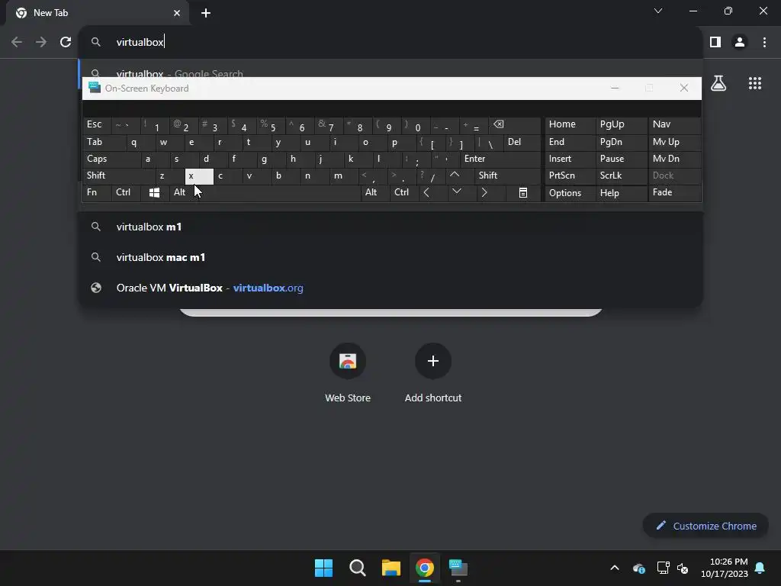
Task: Close the New Tab tab
Action: pyautogui.click(x=177, y=13)
